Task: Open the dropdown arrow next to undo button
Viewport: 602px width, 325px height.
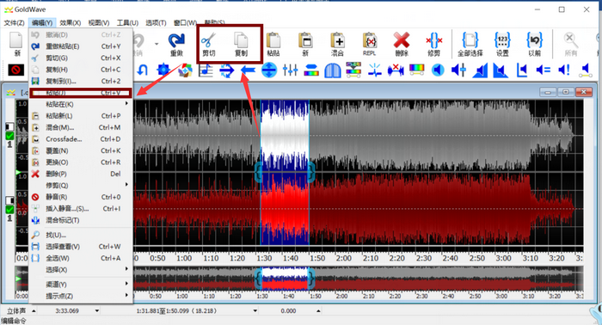Action: point(157,44)
